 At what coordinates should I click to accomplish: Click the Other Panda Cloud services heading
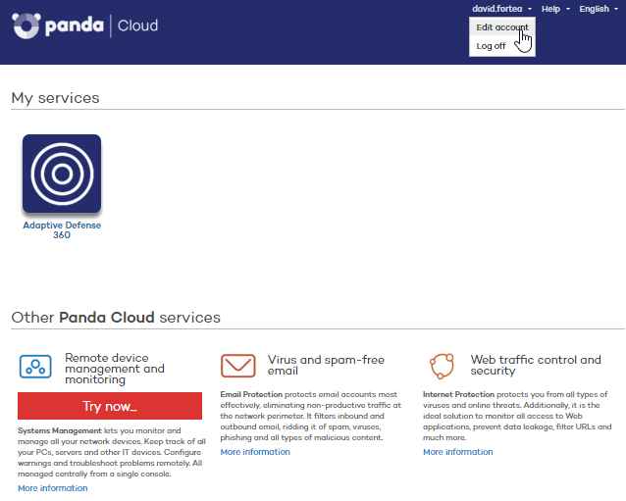[116, 318]
